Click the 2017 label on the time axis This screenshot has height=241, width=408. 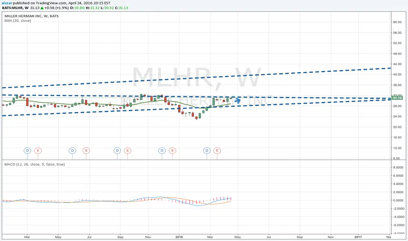coord(358,237)
